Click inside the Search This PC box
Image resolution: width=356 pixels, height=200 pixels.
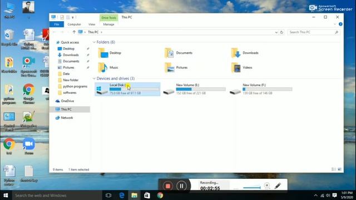[x=314, y=32]
